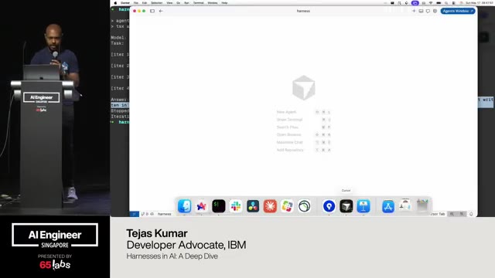Launch Keynote from the dock
Viewport: 495px width, 278px height.
pyautogui.click(x=364, y=206)
